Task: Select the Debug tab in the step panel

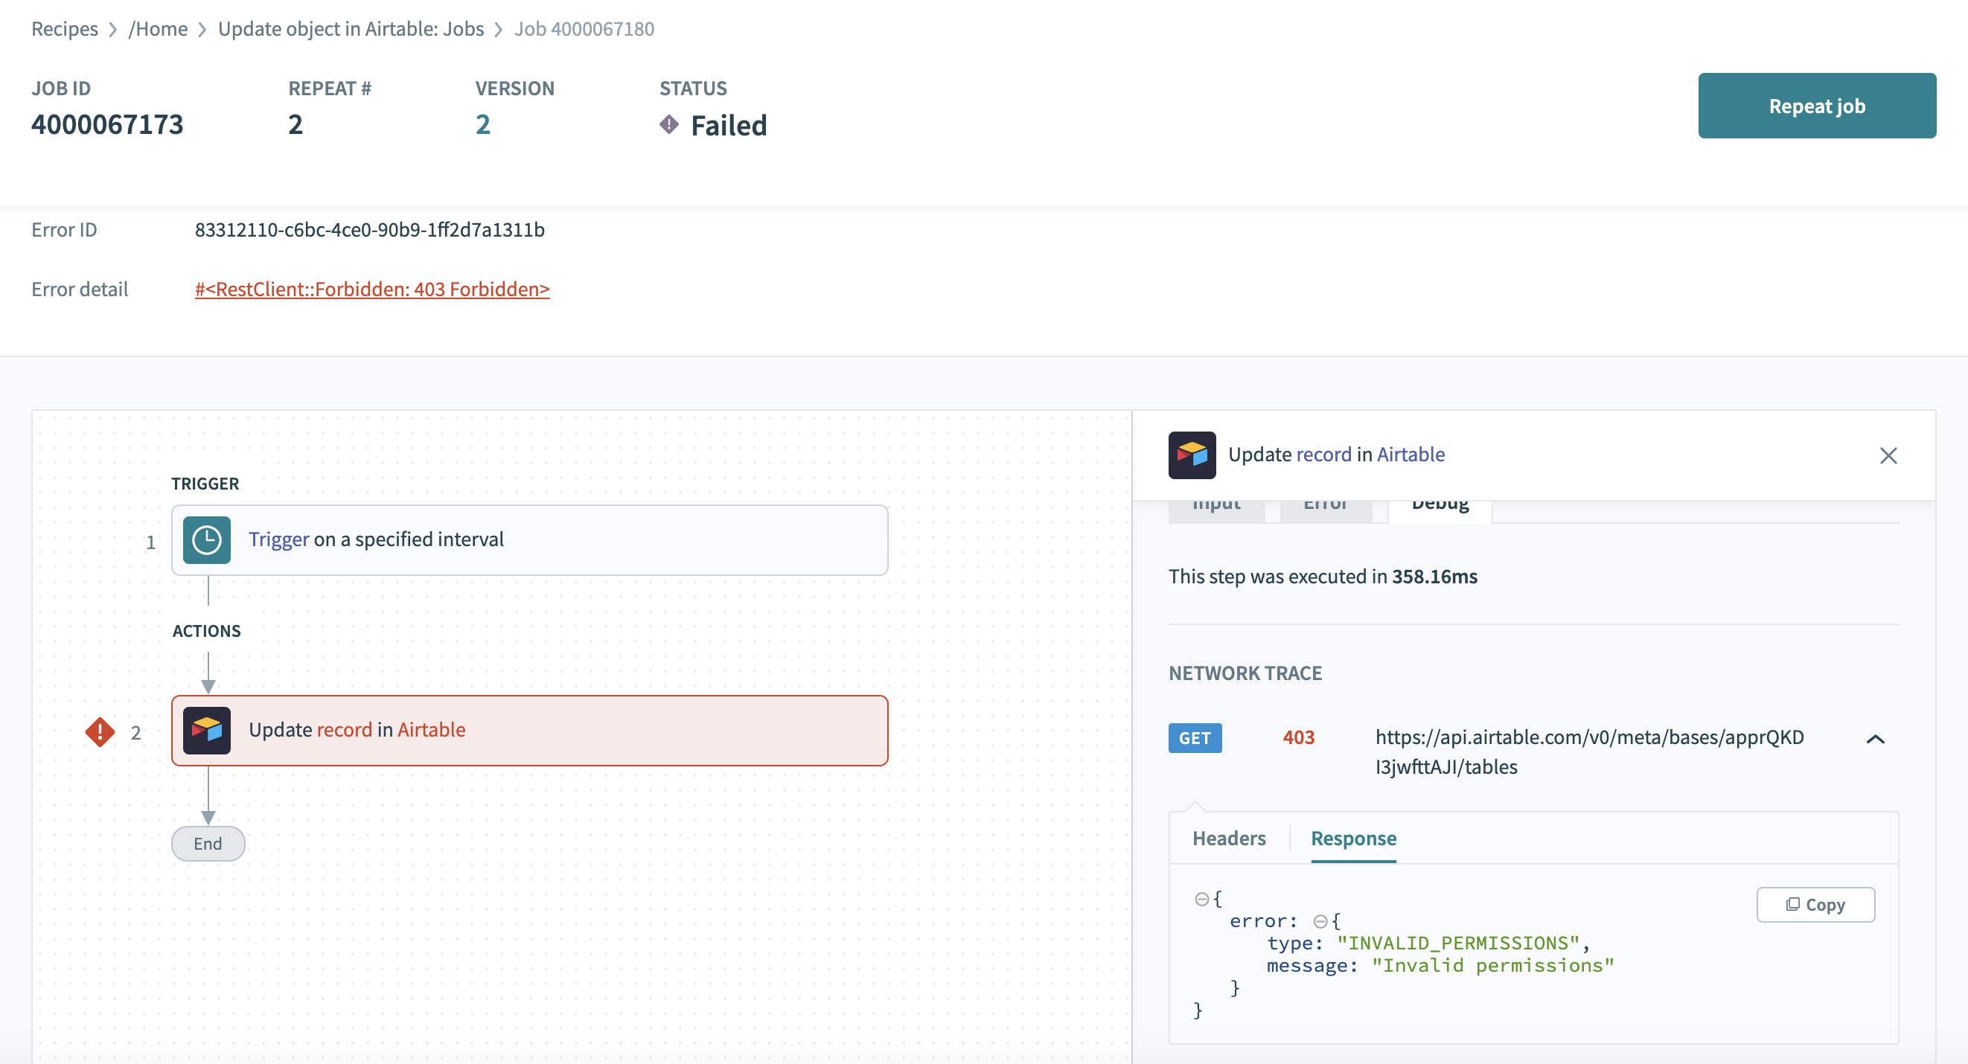Action: pyautogui.click(x=1439, y=501)
